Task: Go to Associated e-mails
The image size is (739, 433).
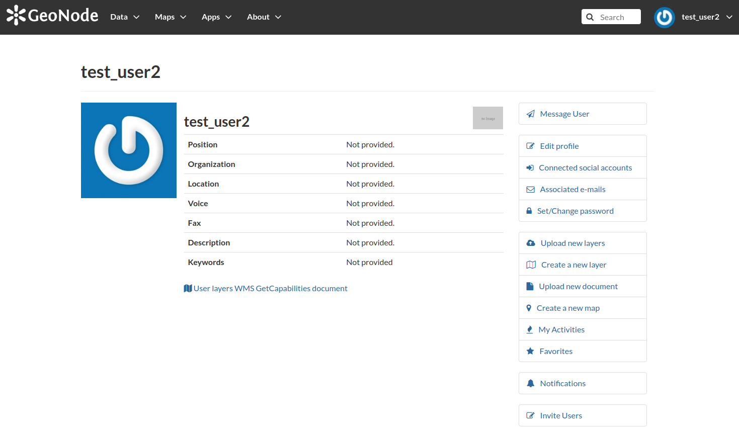Action: (583, 190)
